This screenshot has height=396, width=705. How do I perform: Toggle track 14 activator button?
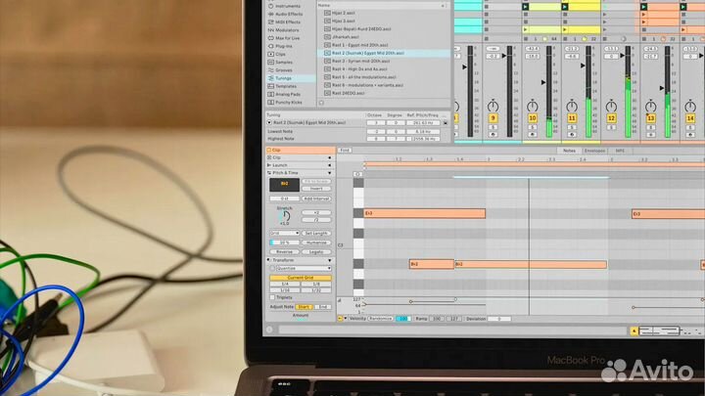point(690,118)
